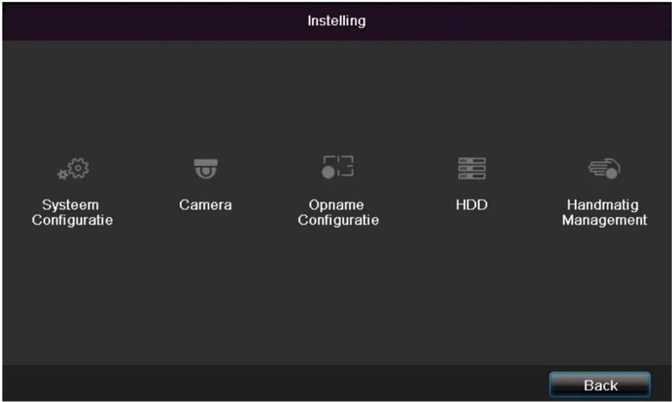
Task: Launch manual management via the hand icon
Action: click(605, 168)
